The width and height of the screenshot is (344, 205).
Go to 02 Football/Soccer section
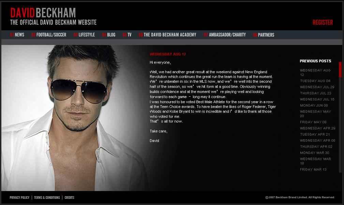point(49,35)
